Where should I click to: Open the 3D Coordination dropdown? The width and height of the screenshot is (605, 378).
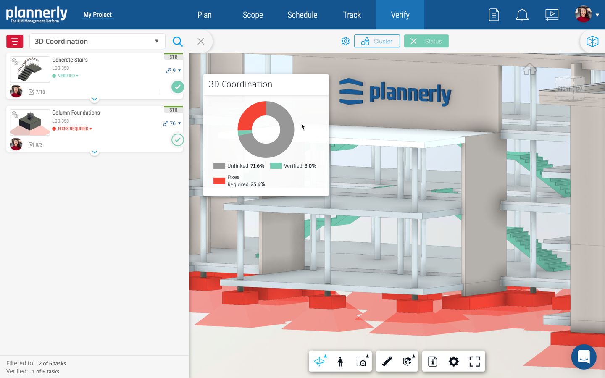point(97,41)
